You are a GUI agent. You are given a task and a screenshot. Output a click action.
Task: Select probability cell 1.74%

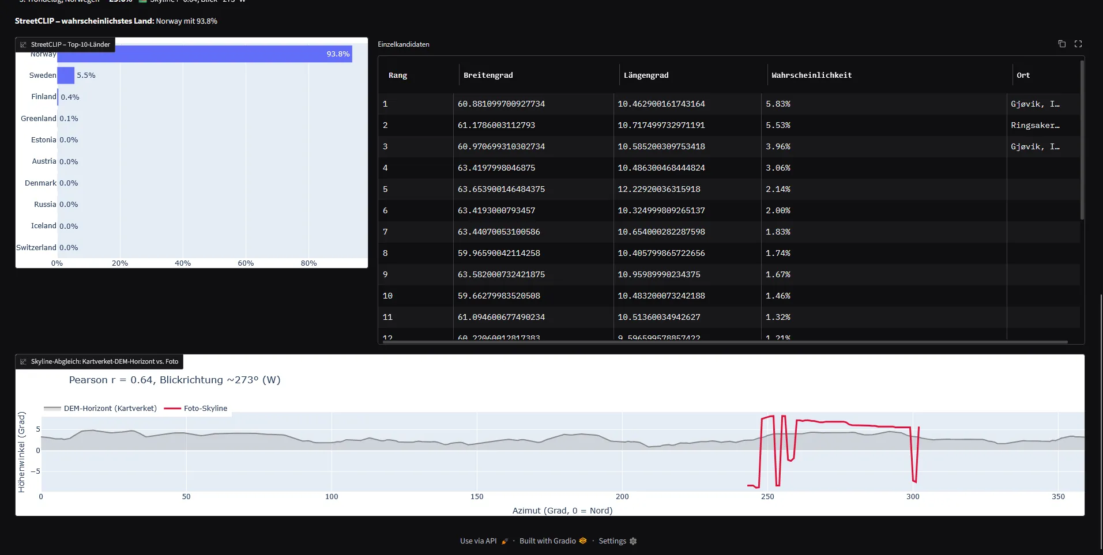tap(884, 253)
